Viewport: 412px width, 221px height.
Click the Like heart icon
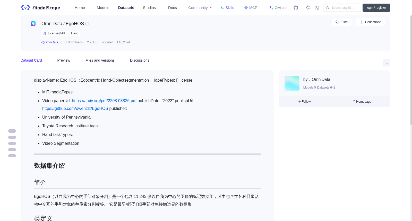click(x=337, y=22)
